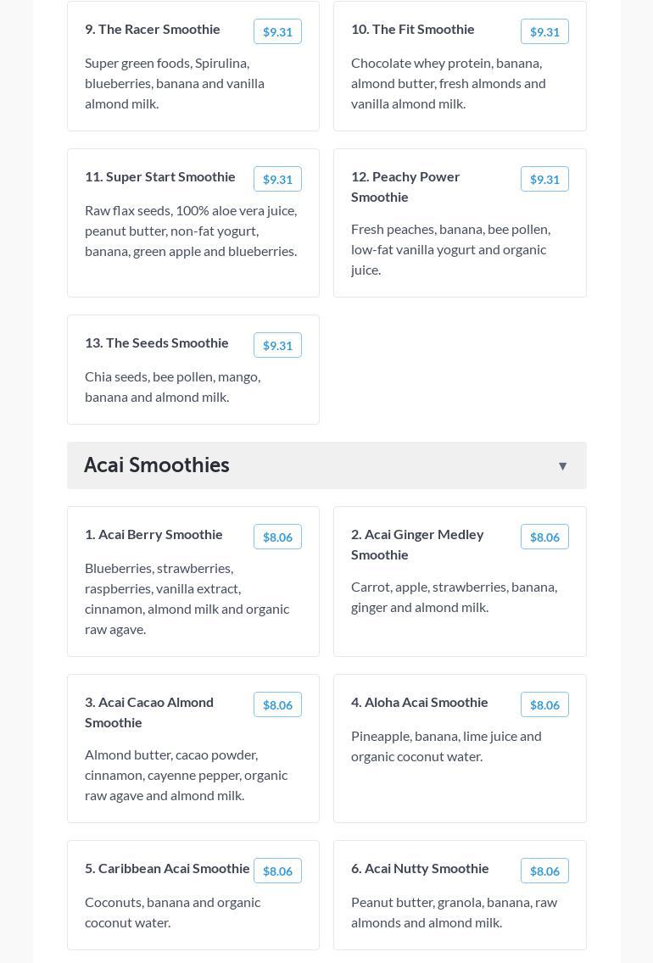Click the Super Start Smoothie ingredients description
653x963 pixels.
191,231
